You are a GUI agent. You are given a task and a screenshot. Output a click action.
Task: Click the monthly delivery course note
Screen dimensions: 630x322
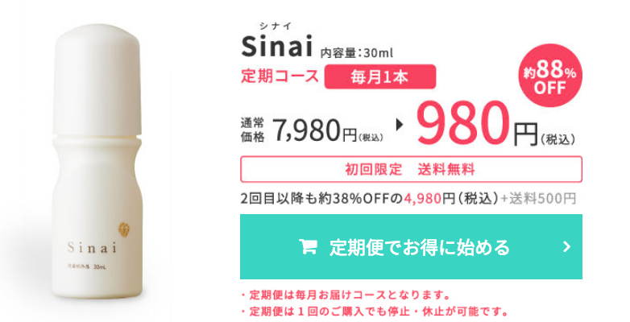click(x=345, y=295)
